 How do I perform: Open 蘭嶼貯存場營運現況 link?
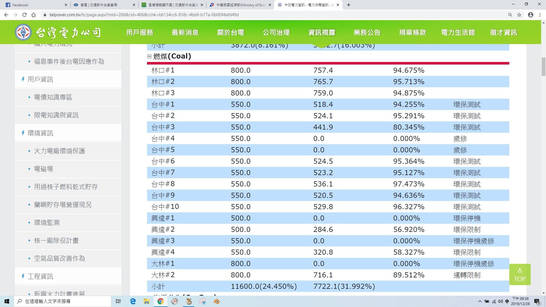[x=63, y=205]
